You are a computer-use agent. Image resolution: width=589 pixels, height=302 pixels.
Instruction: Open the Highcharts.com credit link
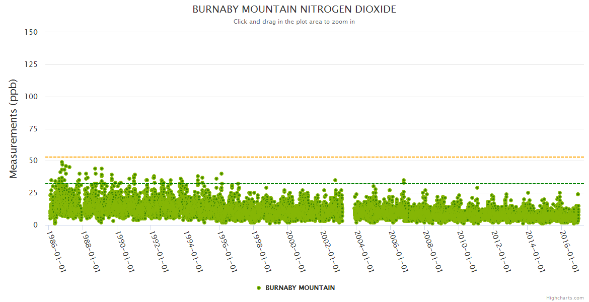565,297
